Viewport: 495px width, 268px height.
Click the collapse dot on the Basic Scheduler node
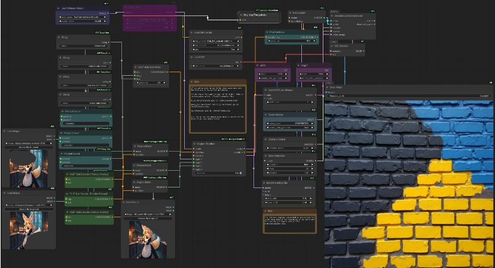click(x=265, y=156)
